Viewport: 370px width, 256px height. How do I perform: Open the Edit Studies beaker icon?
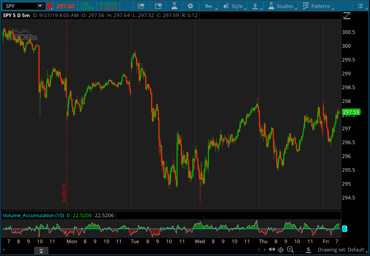pos(174,6)
